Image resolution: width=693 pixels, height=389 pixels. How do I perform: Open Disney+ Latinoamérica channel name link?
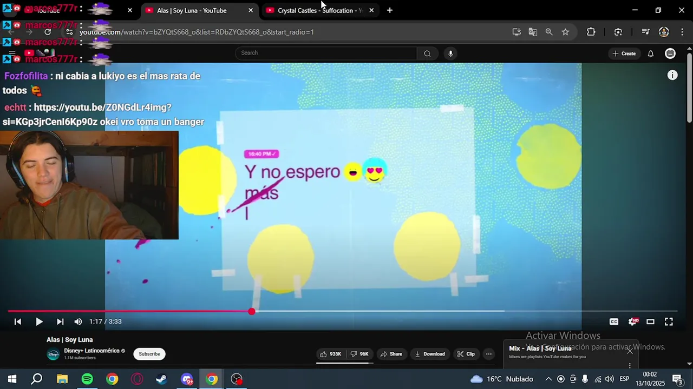(91, 351)
